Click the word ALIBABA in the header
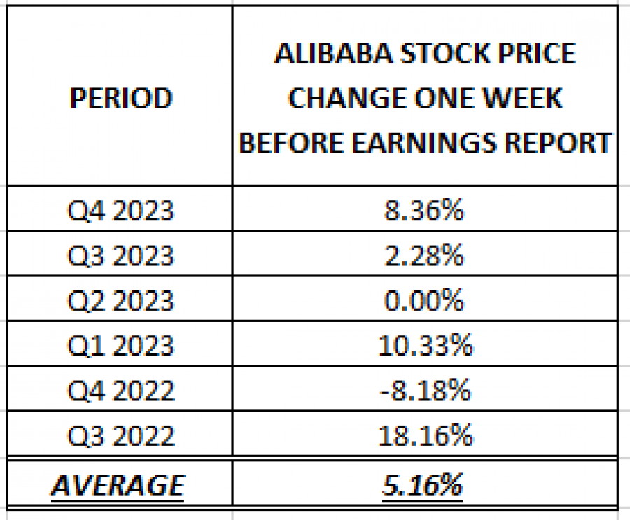Screen dimensions: 630x520 coord(333,53)
